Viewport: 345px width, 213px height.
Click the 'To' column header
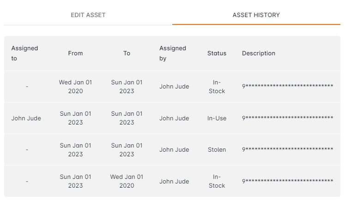[127, 53]
